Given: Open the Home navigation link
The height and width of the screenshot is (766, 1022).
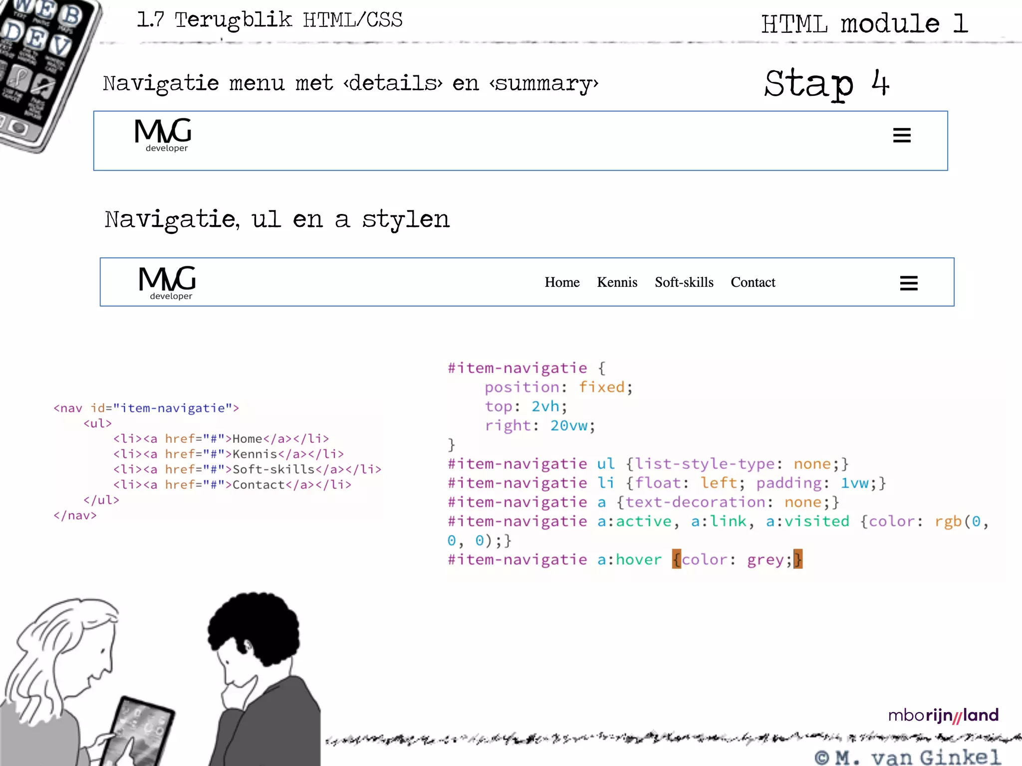Looking at the screenshot, I should click(x=562, y=282).
